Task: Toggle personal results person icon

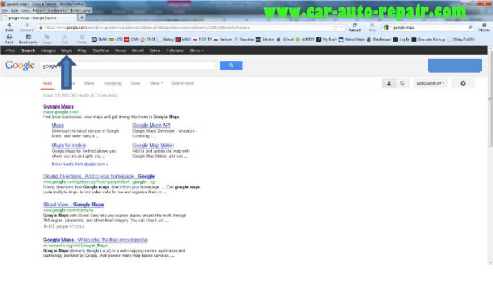Action: 389,83
